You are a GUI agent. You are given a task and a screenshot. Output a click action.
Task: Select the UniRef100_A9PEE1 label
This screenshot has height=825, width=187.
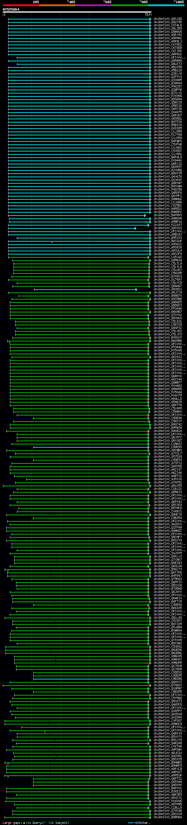168,209
